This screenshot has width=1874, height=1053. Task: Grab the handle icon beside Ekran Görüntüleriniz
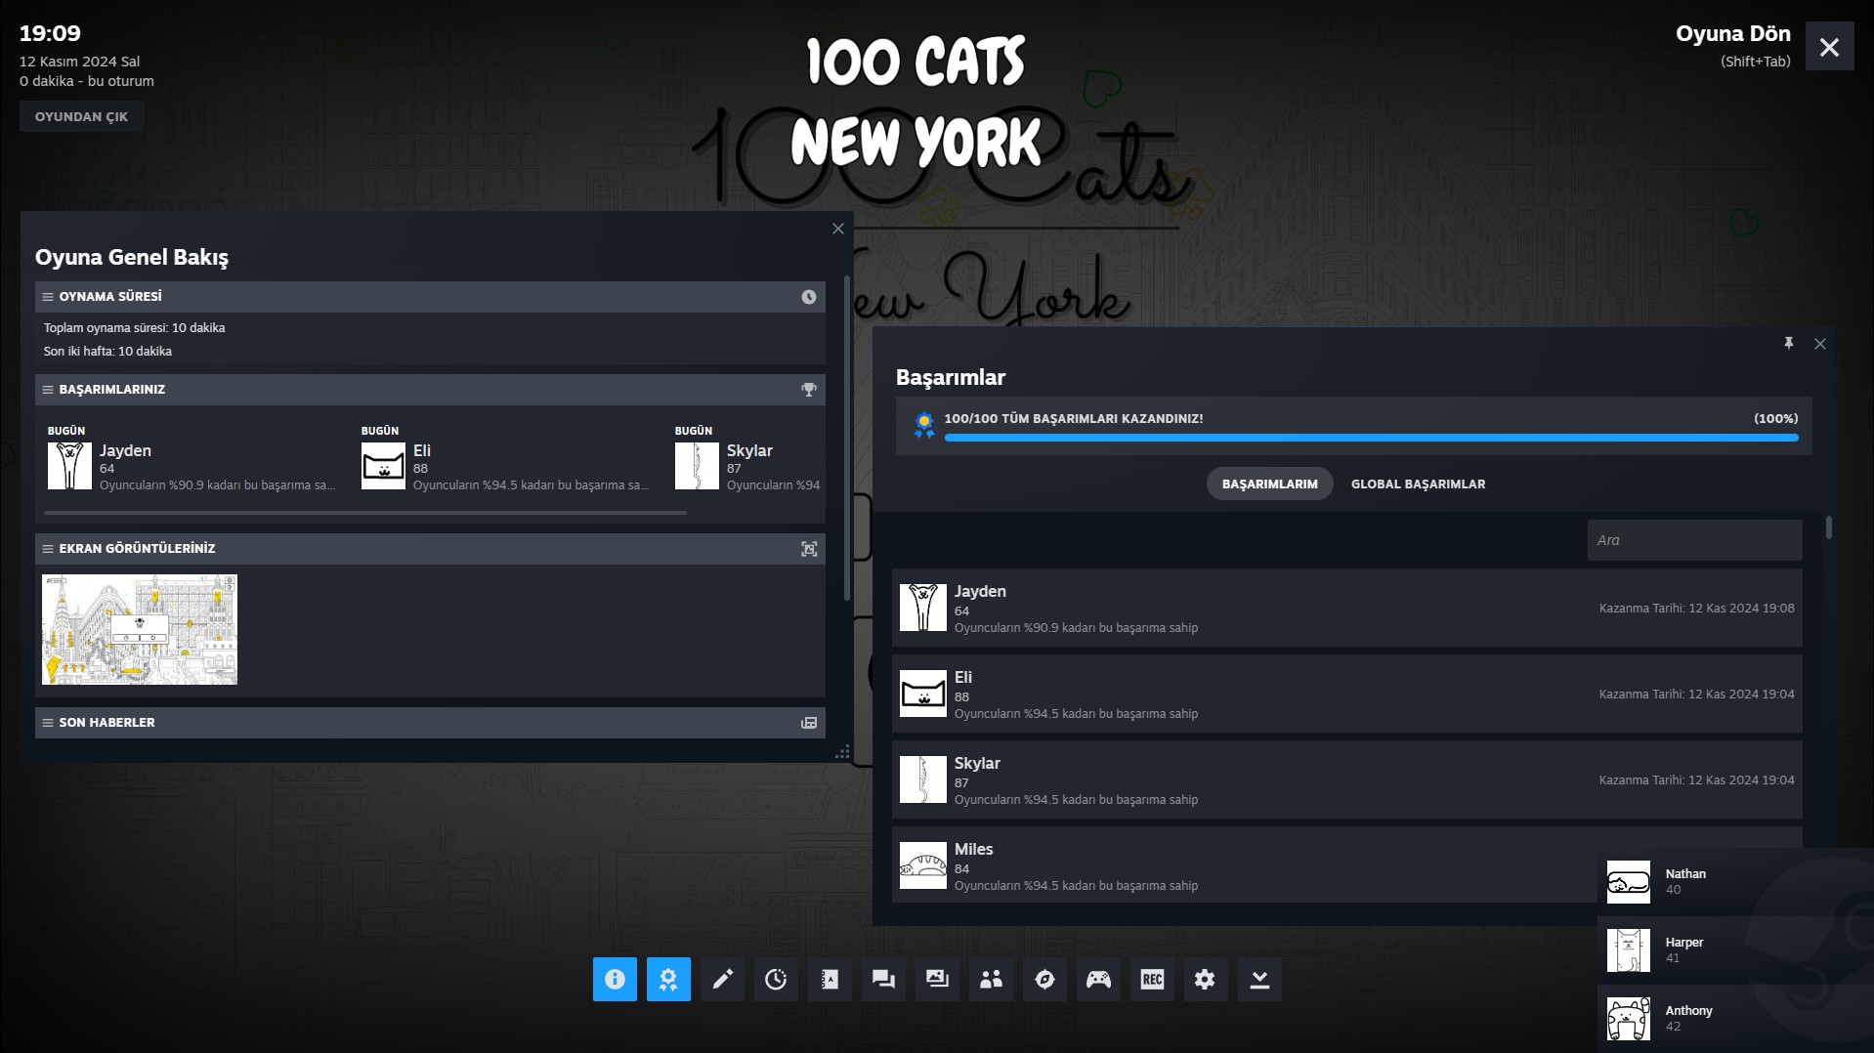(x=48, y=549)
